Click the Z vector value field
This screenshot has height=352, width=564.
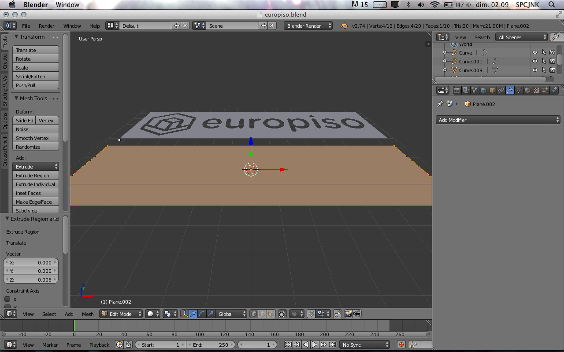31,280
